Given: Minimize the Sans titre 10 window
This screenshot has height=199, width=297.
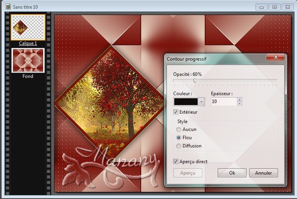Looking at the screenshot, I should coord(261,7).
